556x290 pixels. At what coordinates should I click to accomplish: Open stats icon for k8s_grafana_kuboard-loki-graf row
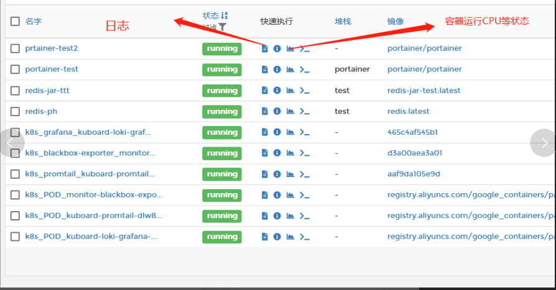[x=290, y=132]
